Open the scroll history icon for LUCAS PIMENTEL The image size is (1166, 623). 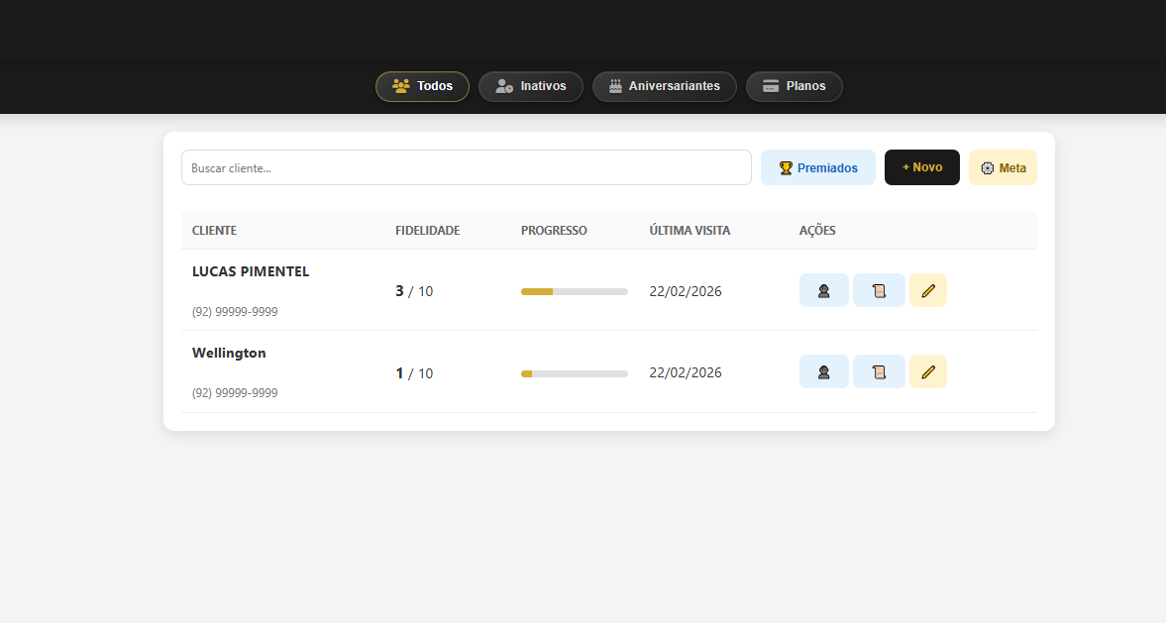[x=878, y=290]
